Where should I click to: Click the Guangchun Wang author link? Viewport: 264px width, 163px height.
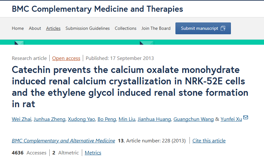point(193,119)
